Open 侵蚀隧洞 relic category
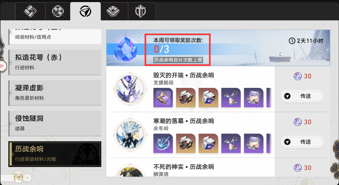 [55, 123]
